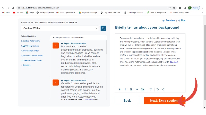Screen dimensions: 206x115
Task: Run spell check in the editor
Action: 143,89
